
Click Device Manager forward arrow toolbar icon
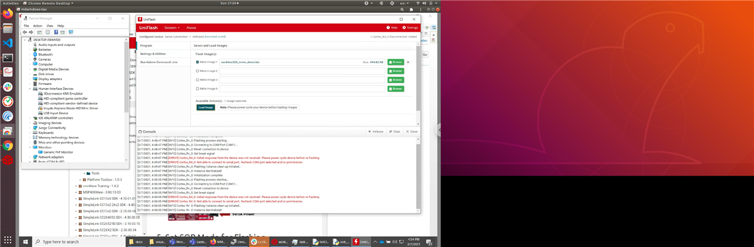[31, 32]
